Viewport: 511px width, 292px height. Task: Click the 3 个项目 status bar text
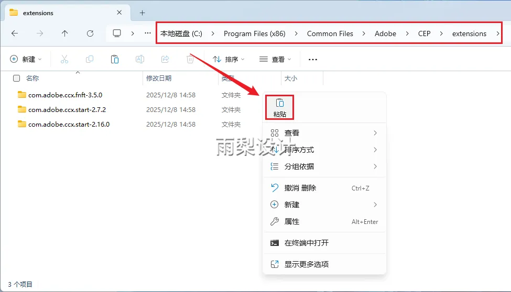(20, 284)
